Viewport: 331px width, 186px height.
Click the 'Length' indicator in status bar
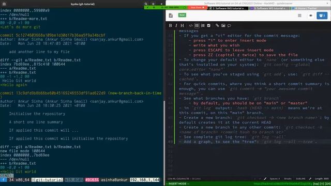pyautogui.click(x=322, y=179)
